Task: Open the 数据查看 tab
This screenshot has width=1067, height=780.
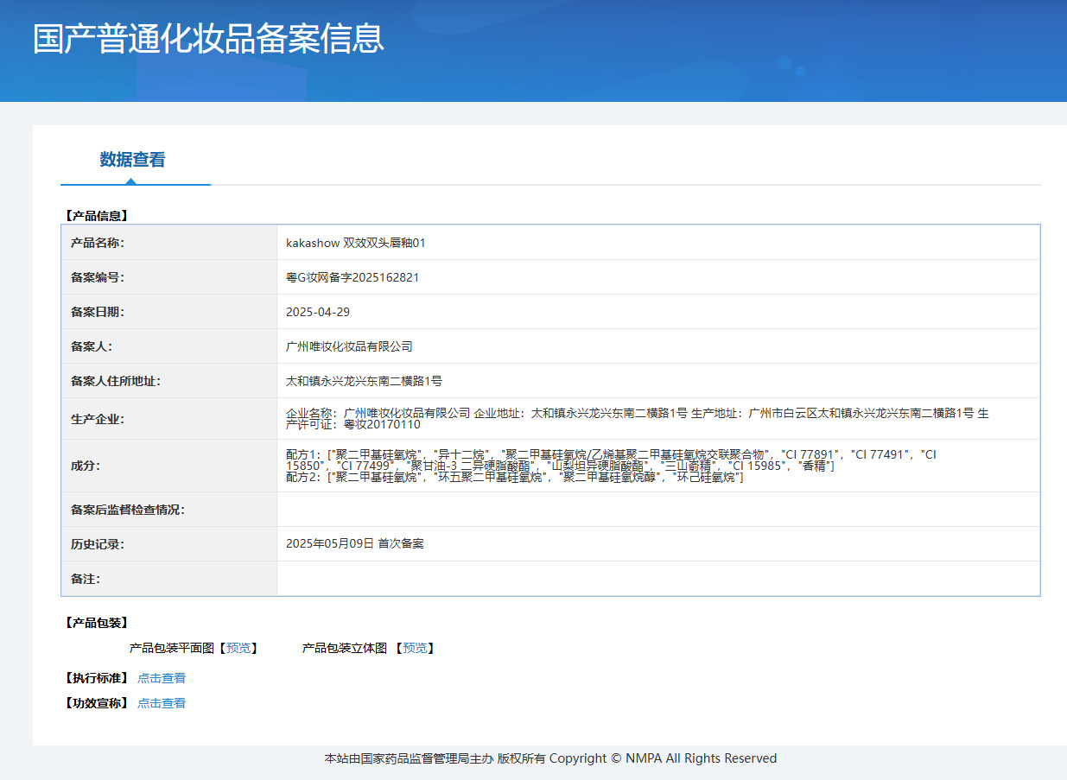Action: [132, 160]
